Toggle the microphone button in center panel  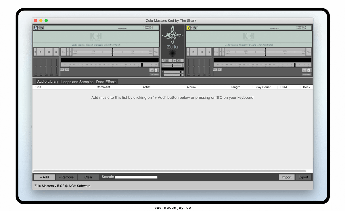[163, 60]
